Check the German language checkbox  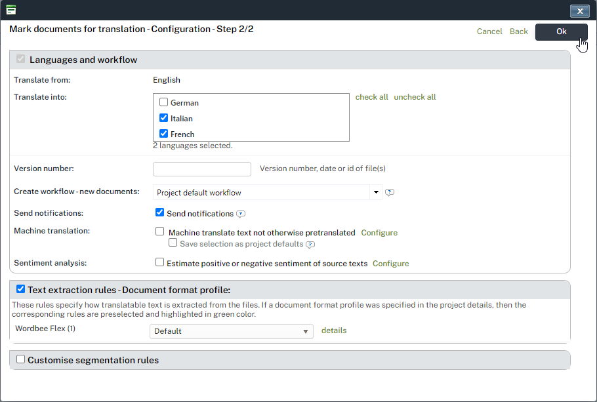coord(164,102)
